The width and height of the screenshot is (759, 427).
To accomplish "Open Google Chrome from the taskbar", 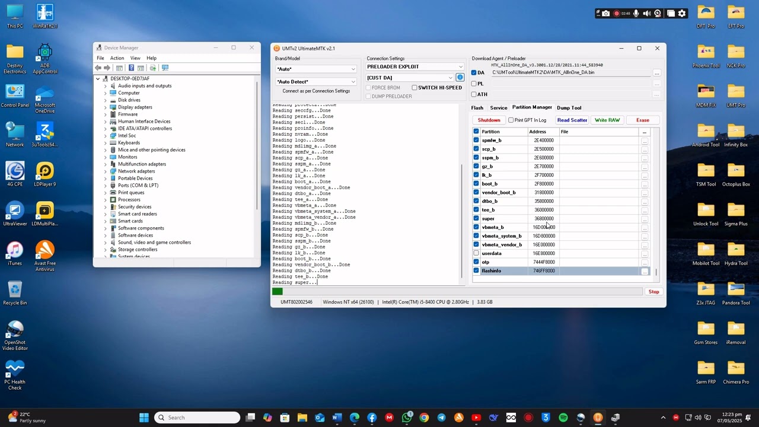I will [424, 418].
